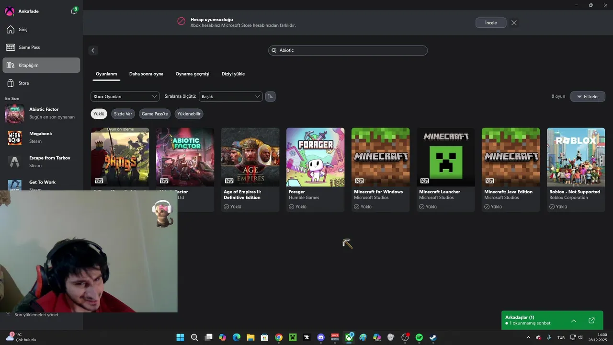Toggle the Sizde Var filter chip
The height and width of the screenshot is (345, 613).
(x=123, y=114)
